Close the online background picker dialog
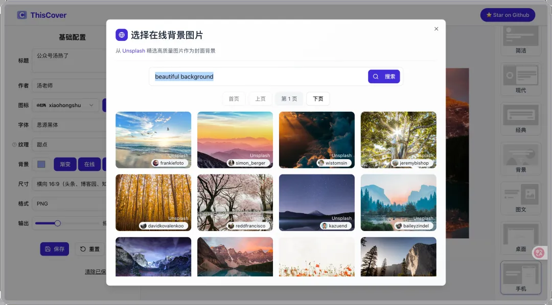Screen dimensions: 552x305 436,29
